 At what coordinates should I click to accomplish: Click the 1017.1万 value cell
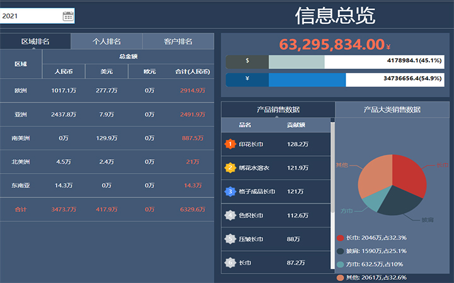pos(64,91)
